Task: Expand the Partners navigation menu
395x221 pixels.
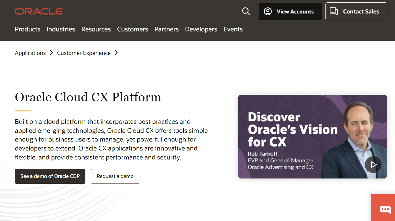Action: point(167,29)
